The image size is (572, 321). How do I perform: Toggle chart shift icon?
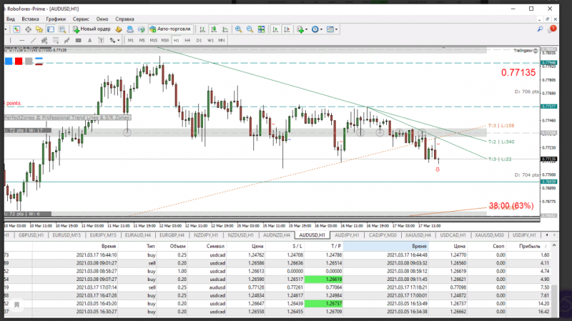tap(287, 29)
